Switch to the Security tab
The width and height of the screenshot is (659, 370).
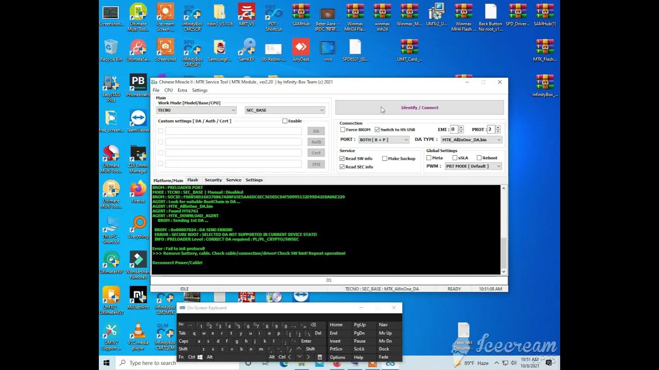click(213, 180)
